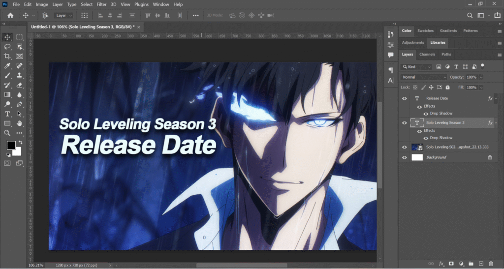Switch to the Swatches tab
This screenshot has width=504, height=269.
tap(426, 31)
